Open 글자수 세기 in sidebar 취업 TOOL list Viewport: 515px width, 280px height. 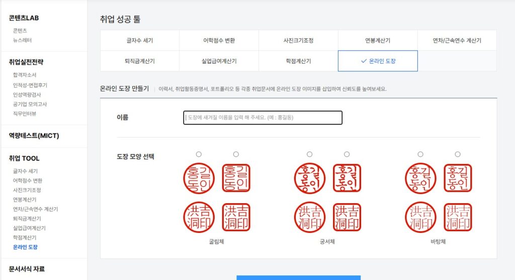tap(25, 171)
